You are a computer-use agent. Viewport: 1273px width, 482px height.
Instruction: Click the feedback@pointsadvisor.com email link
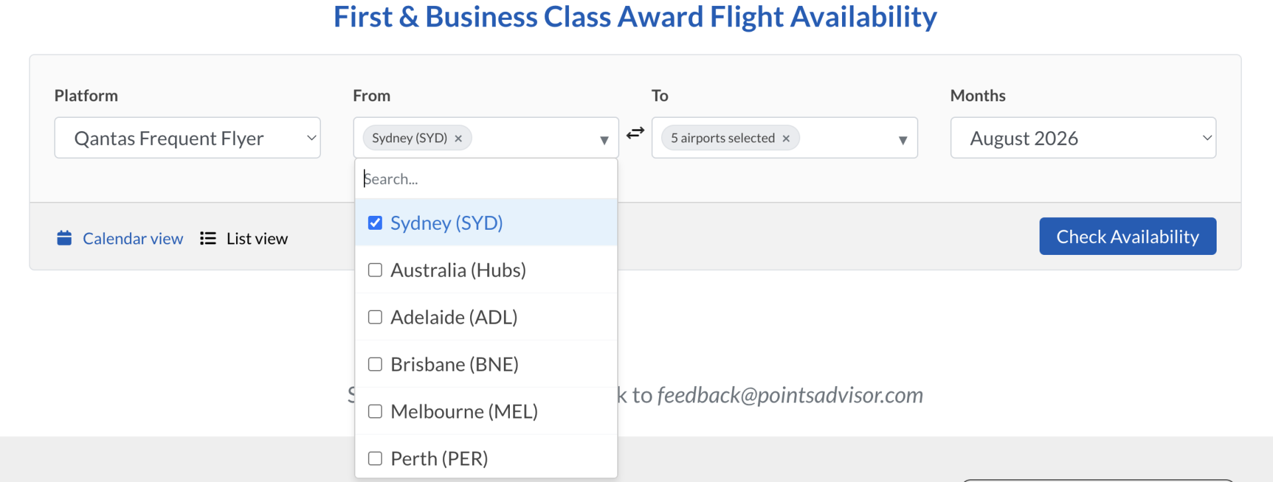pos(790,395)
